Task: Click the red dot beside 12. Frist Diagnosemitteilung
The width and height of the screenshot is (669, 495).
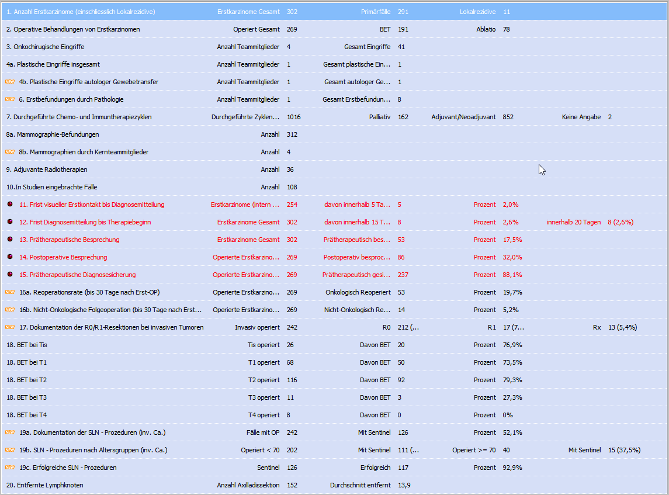Action: tap(10, 221)
